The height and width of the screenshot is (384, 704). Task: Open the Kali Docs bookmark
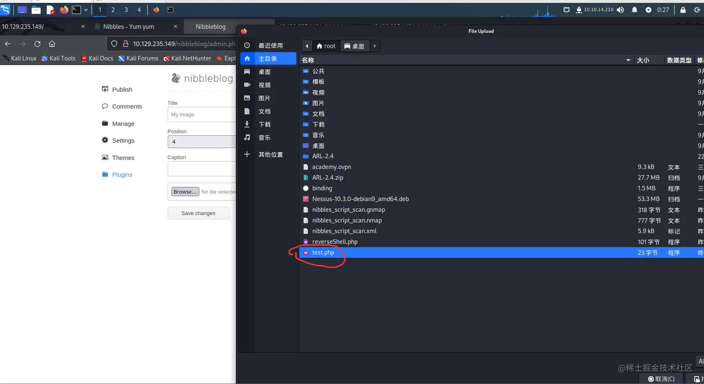click(97, 58)
